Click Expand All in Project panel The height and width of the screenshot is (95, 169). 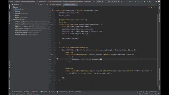38,4
